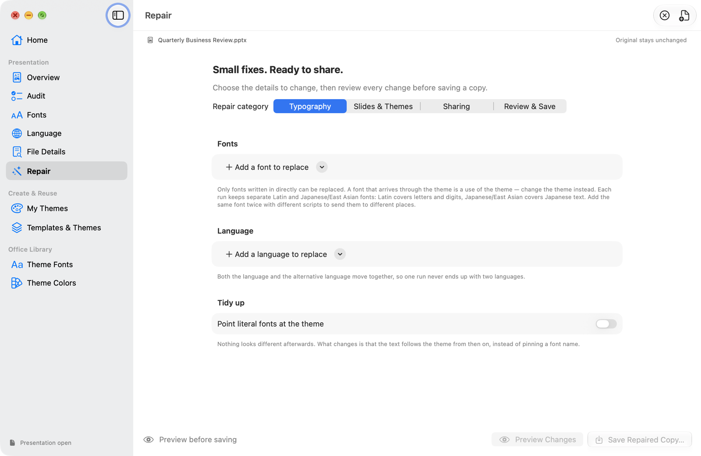
Task: Select the Repair wand icon
Action: 17,171
